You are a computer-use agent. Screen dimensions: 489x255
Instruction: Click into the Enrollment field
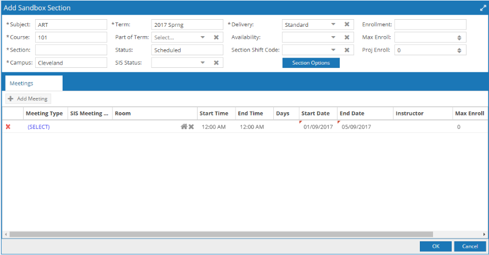[430, 25]
